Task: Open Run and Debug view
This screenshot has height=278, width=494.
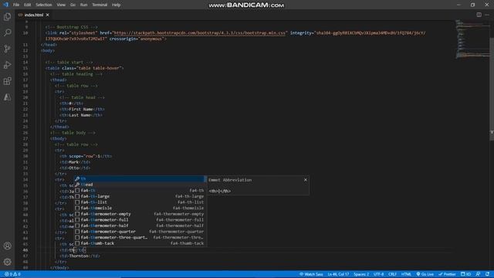Action: click(7, 65)
